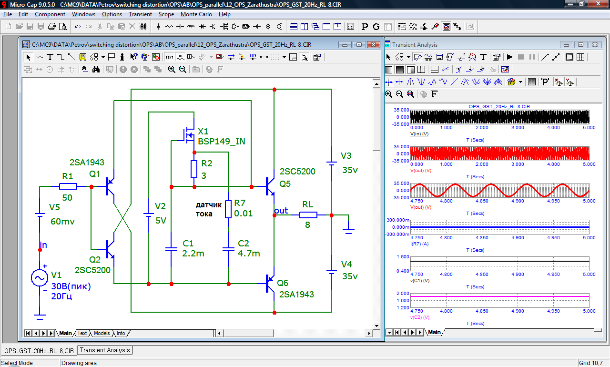Toggle grid text TEXT display
Screen dimensions: 610x367
[x=169, y=57]
